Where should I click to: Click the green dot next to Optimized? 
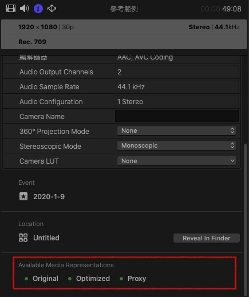point(70,279)
